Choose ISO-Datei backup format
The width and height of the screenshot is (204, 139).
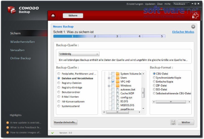pyautogui.click(x=154, y=89)
